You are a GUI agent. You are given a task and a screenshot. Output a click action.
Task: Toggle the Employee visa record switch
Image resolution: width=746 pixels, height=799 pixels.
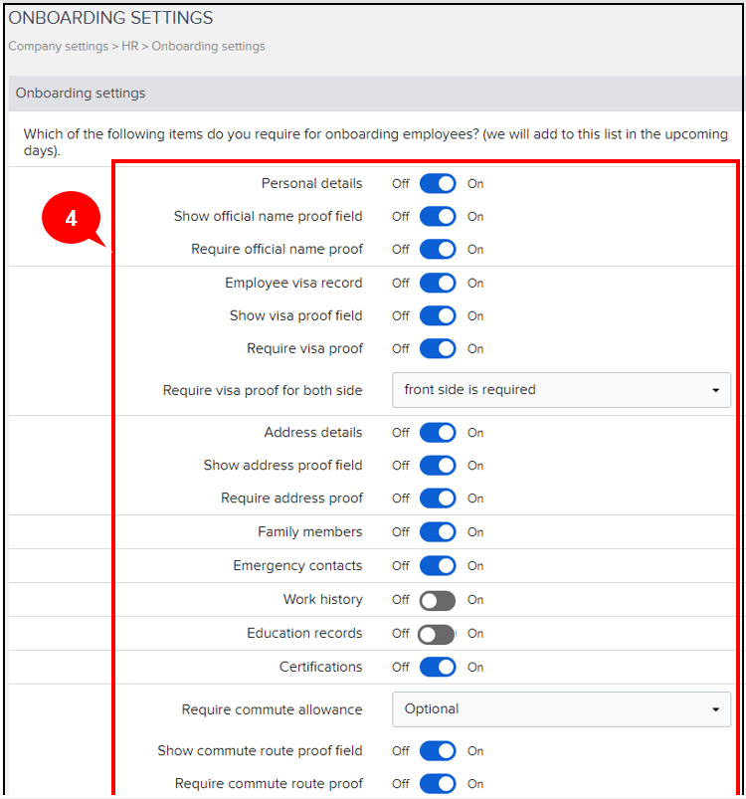[x=437, y=283]
